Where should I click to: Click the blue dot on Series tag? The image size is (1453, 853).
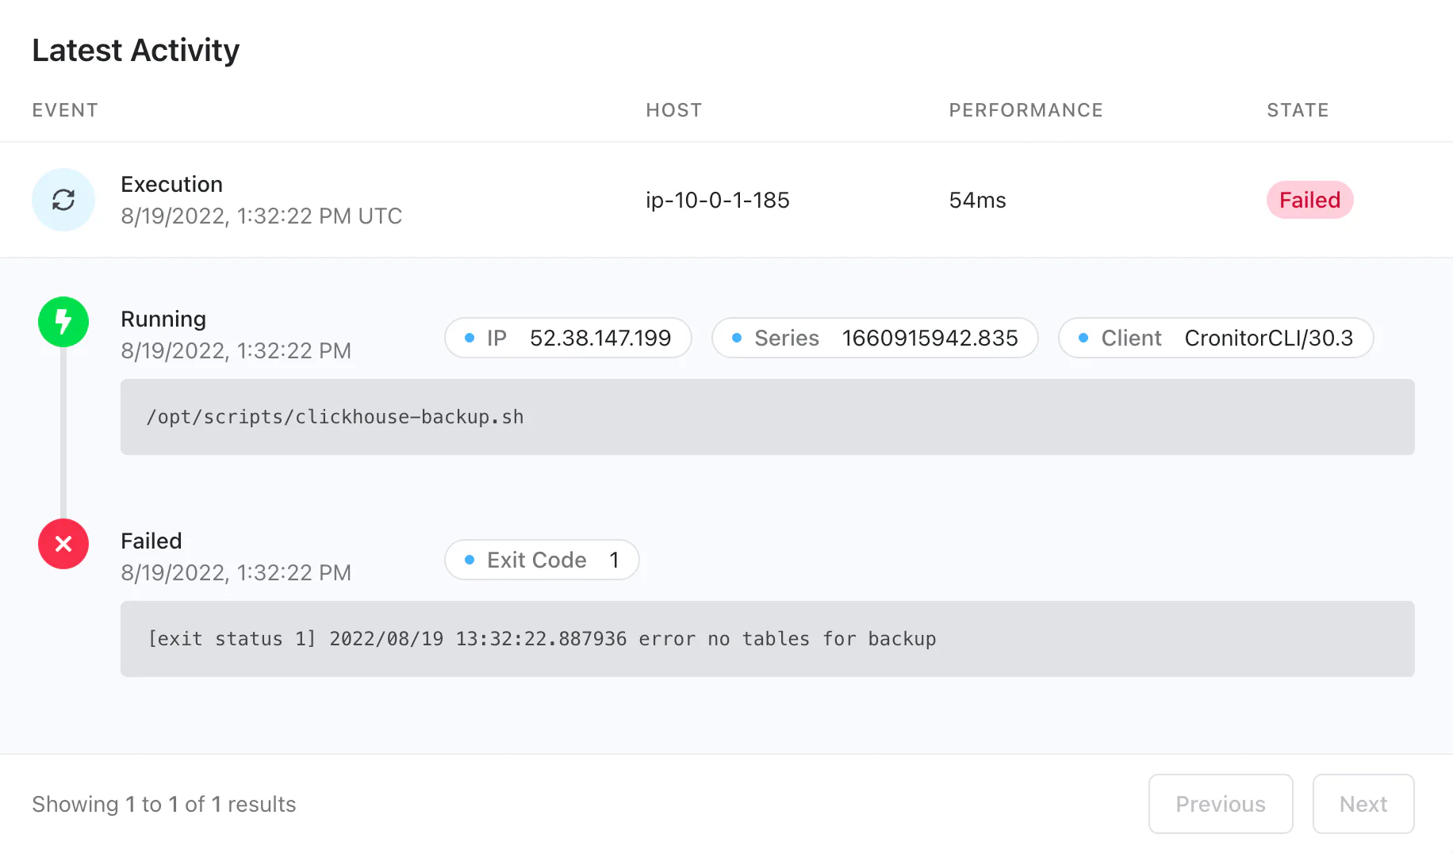[737, 338]
